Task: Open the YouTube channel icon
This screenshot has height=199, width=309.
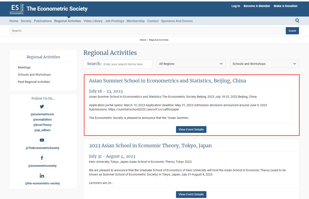Action: pyautogui.click(x=42, y=140)
